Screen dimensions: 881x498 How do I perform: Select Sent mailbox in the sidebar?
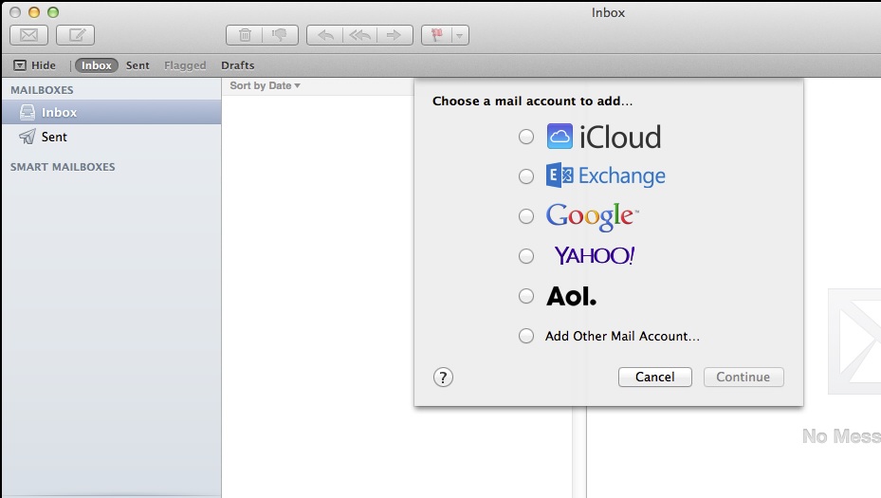[111, 137]
